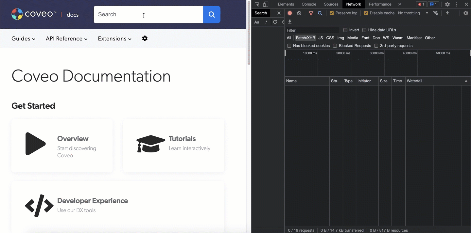Viewport: 471px width, 233px height.
Task: Uncheck Preserve log checkbox
Action: click(x=332, y=13)
